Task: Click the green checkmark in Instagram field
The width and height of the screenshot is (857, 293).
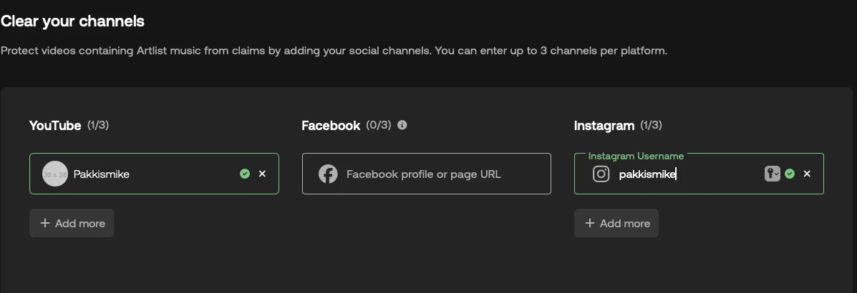Action: [790, 174]
